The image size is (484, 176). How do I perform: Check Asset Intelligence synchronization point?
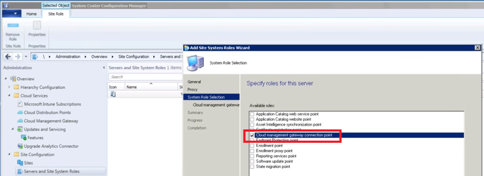point(252,125)
